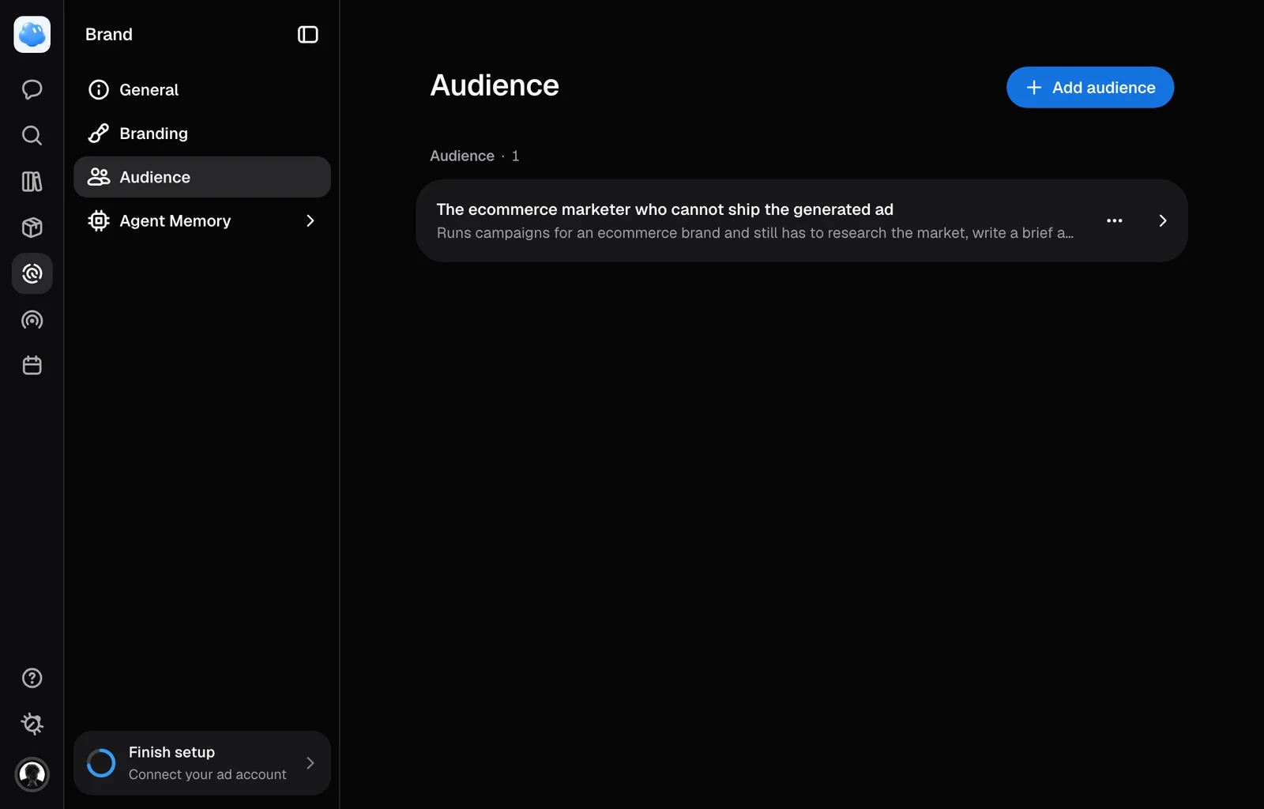Viewport: 1264px width, 809px height.
Task: Click the blue app logo icon
Action: [x=32, y=35]
